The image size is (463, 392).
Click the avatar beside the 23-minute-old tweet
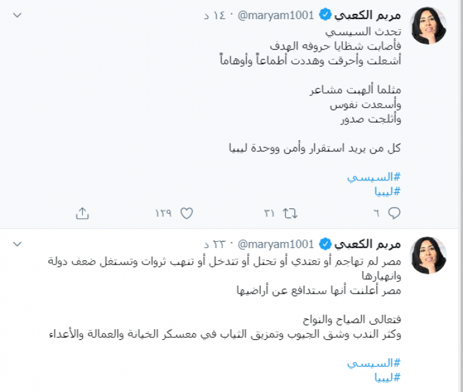click(428, 255)
